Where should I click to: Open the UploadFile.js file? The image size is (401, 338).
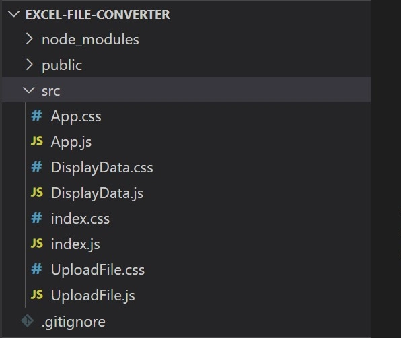click(x=93, y=296)
